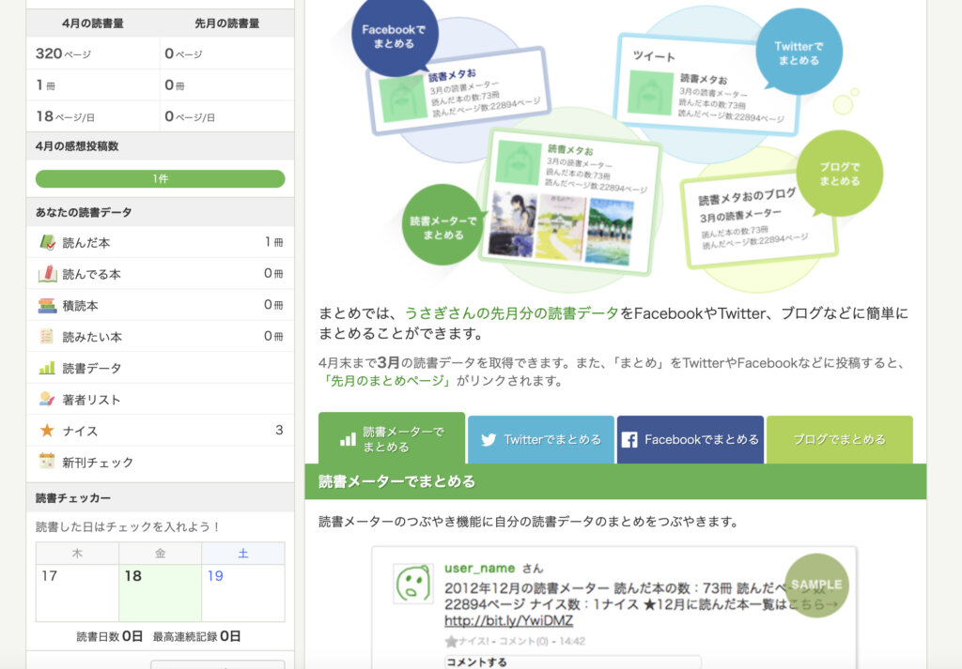
Task: Click the 1件 review progress bar
Action: 160,179
